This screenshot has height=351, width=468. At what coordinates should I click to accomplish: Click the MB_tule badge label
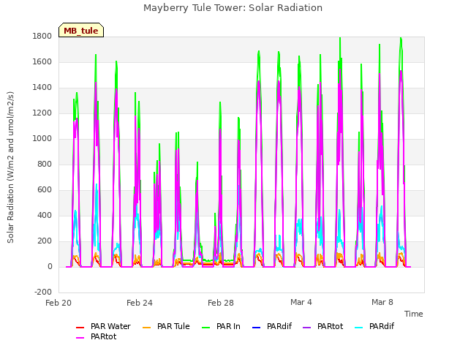click(81, 31)
